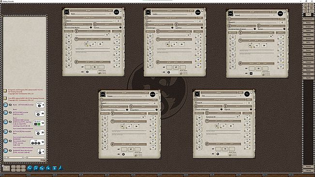Open the race link on Fighter 4 sheet
This screenshot has height=177, width=315.
click(120, 27)
